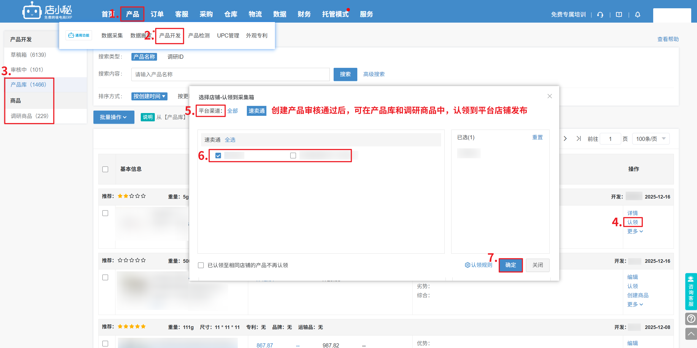697x348 pixels.
Task: Open the notification bell icon
Action: 637,15
